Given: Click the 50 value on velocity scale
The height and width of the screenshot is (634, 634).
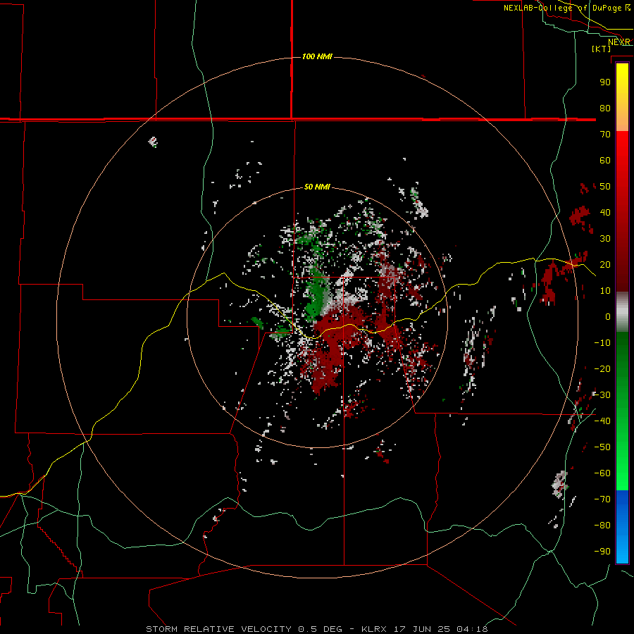Looking at the screenshot, I should click(605, 187).
